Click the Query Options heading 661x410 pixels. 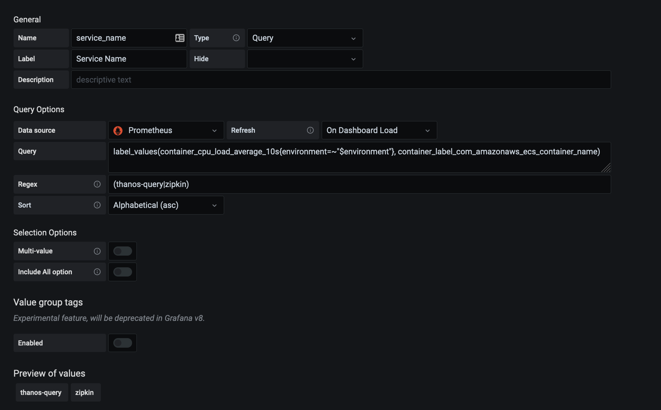pyautogui.click(x=39, y=109)
